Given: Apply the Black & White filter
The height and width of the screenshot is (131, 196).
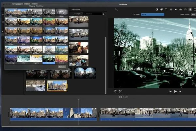Looking at the screenshot, I should pos(36,13).
